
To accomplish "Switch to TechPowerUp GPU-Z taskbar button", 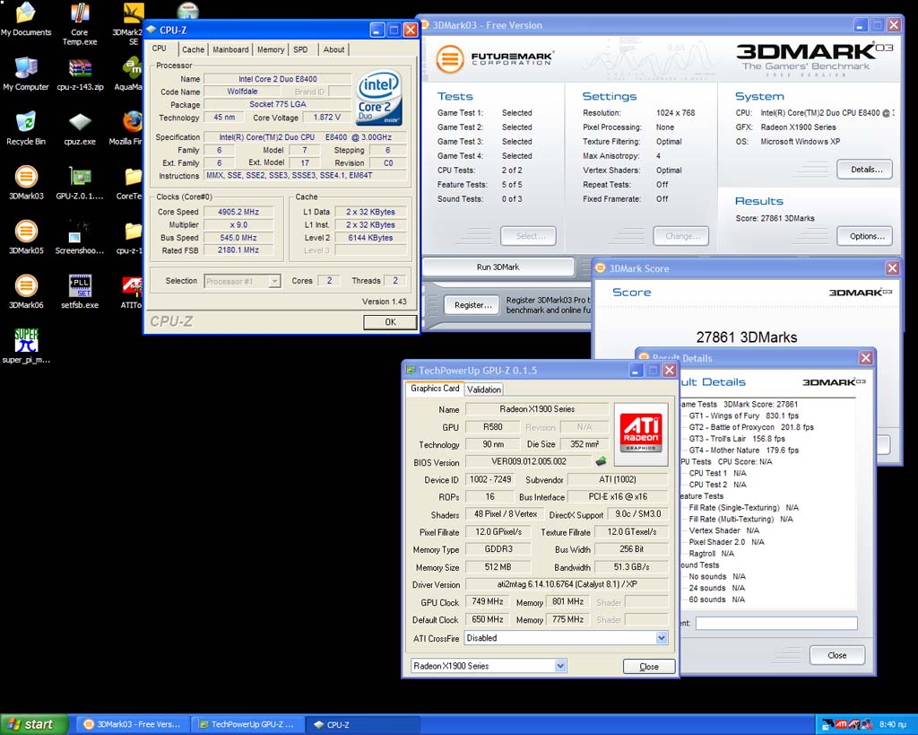I will point(249,724).
